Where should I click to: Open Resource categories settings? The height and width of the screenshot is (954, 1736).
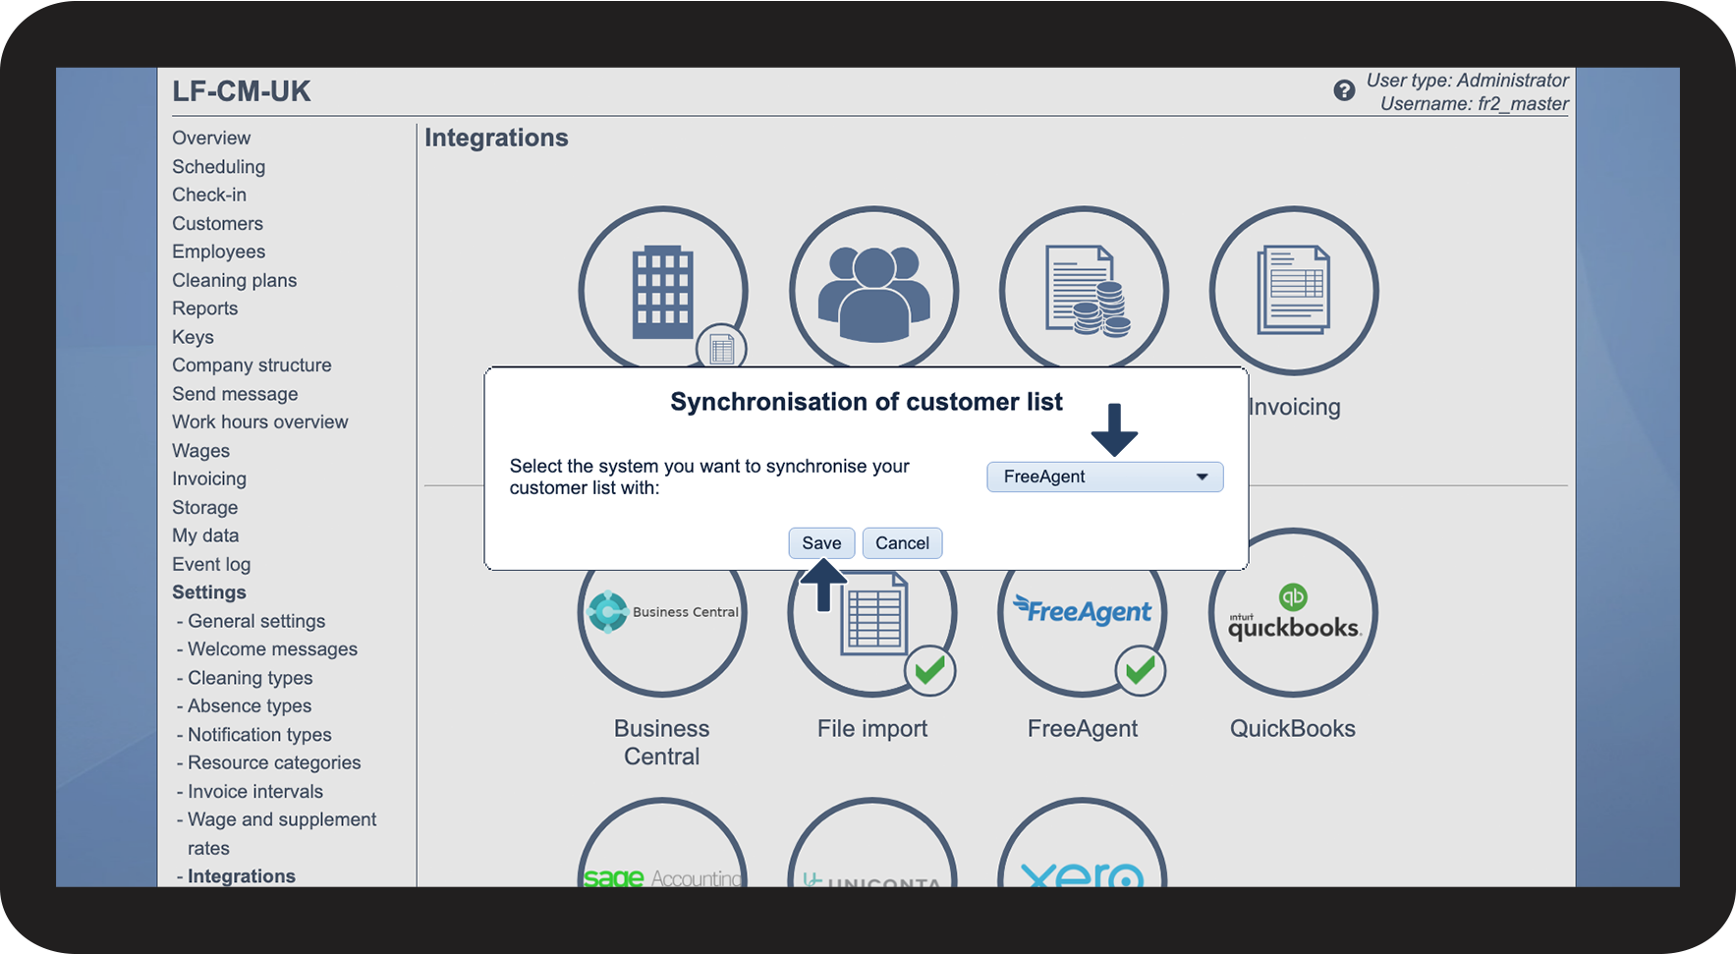coord(274,762)
